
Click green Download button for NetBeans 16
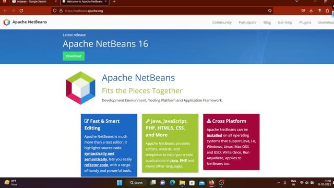click(x=74, y=56)
